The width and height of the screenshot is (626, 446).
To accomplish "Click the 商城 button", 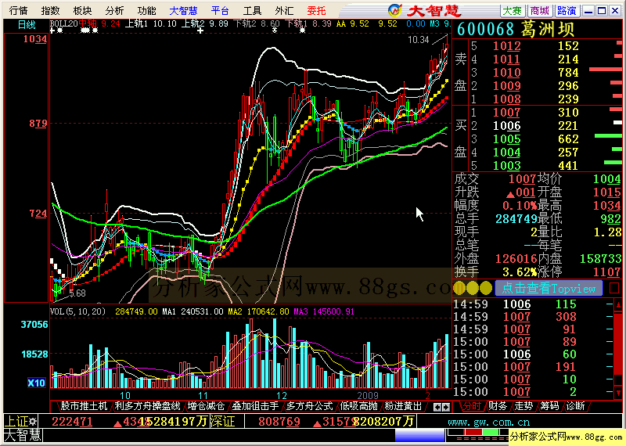I will (540, 11).
